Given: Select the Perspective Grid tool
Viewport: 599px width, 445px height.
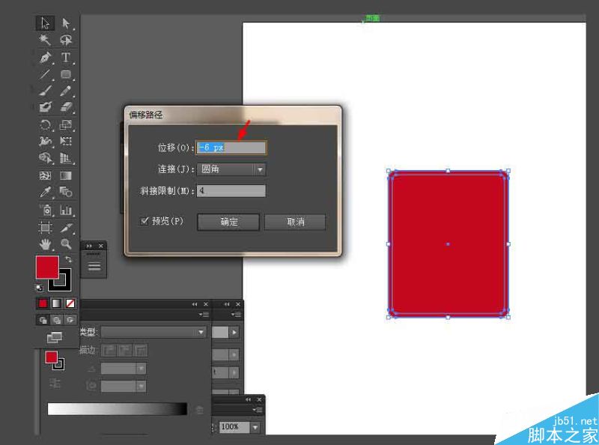Looking at the screenshot, I should [66, 158].
